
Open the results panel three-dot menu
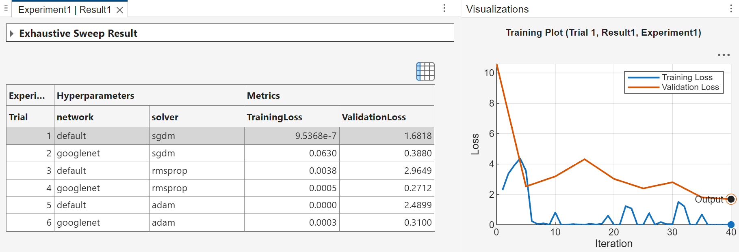444,9
